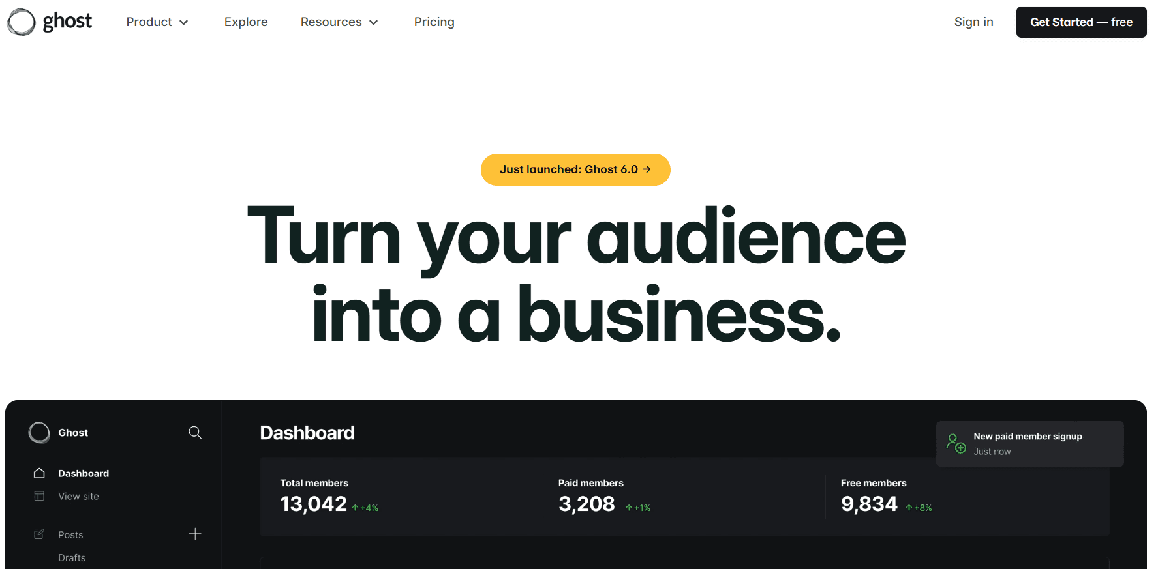Select Drafts in the sidebar

(72, 558)
